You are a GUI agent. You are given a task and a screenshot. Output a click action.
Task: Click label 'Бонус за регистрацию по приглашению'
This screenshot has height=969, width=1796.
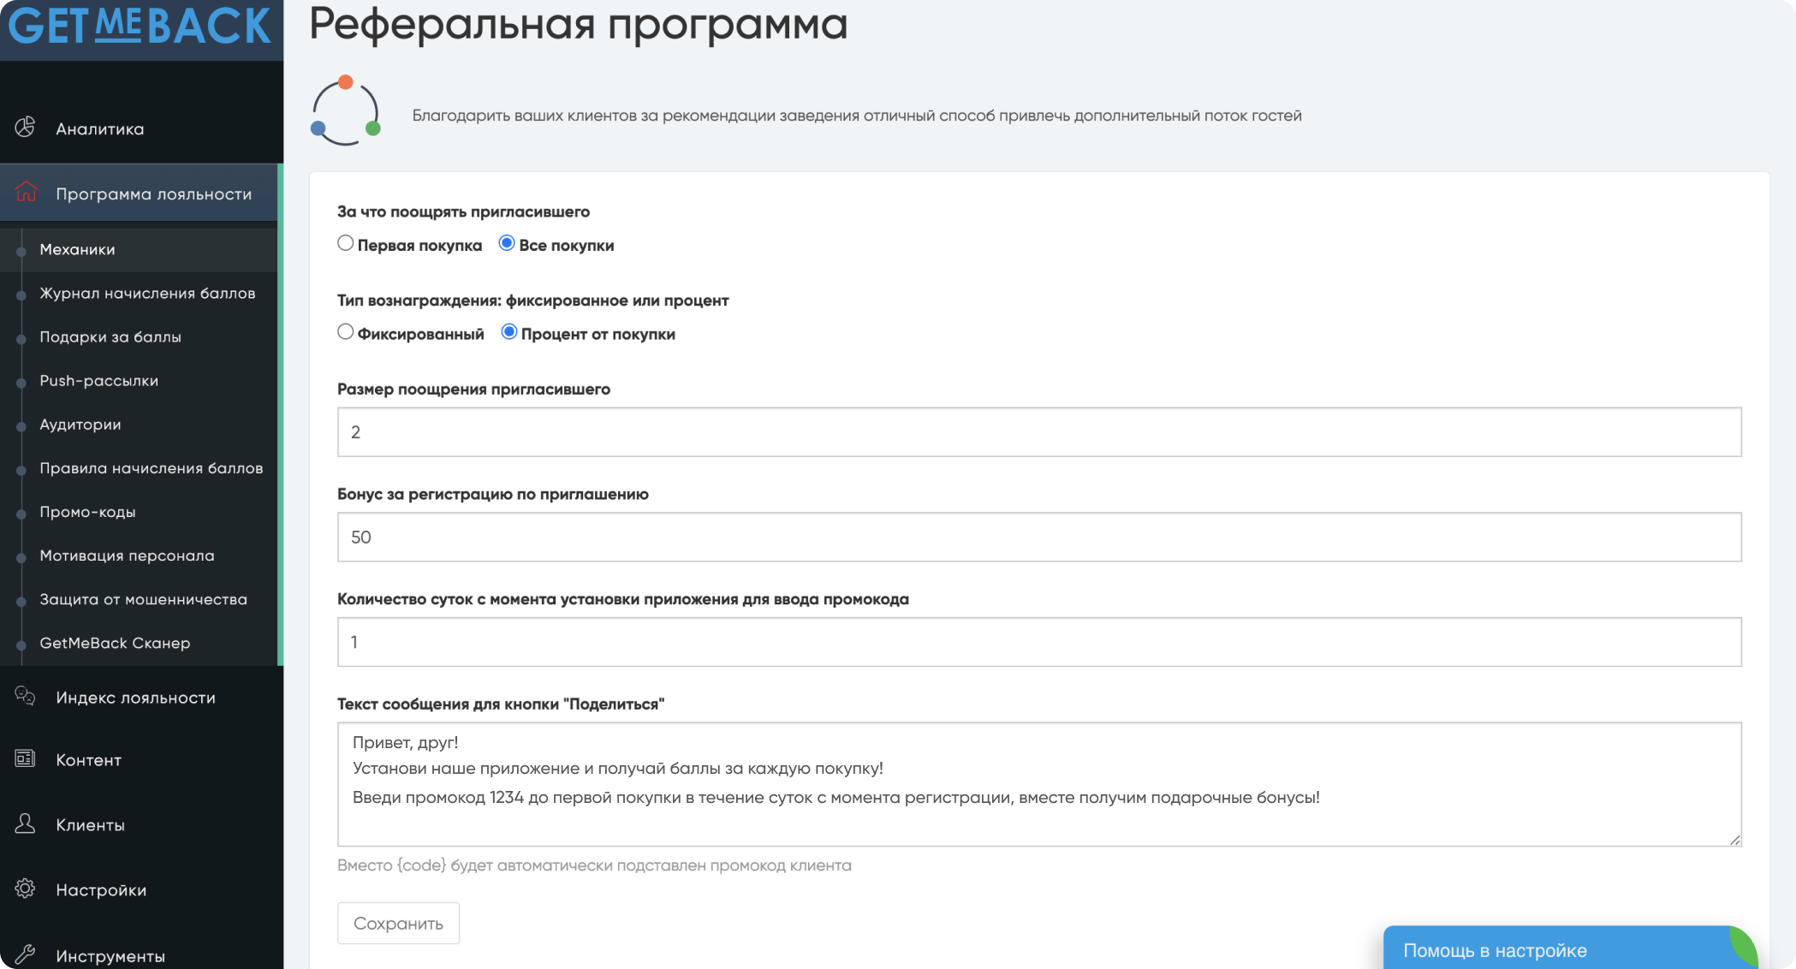tap(493, 494)
